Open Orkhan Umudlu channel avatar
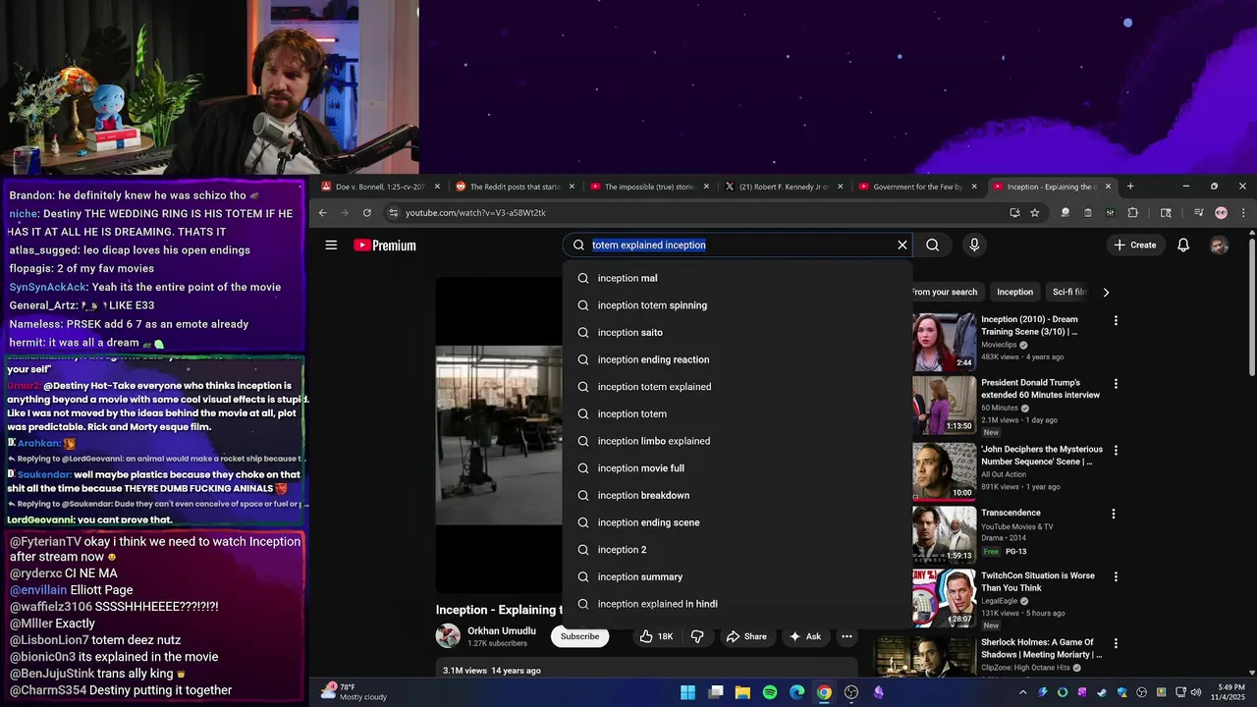 (448, 636)
